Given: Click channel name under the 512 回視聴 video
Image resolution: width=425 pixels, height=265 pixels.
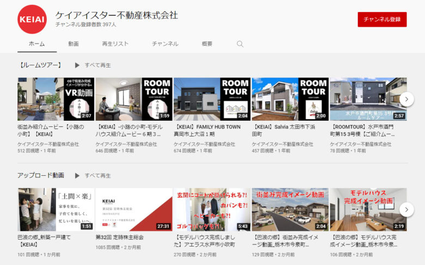Looking at the screenshot, I should coord(48,144).
